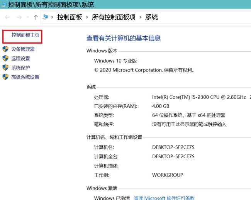This screenshot has width=251, height=200.
Task: Click heading 查看有关计算机的基本信息
Action: [x=124, y=38]
